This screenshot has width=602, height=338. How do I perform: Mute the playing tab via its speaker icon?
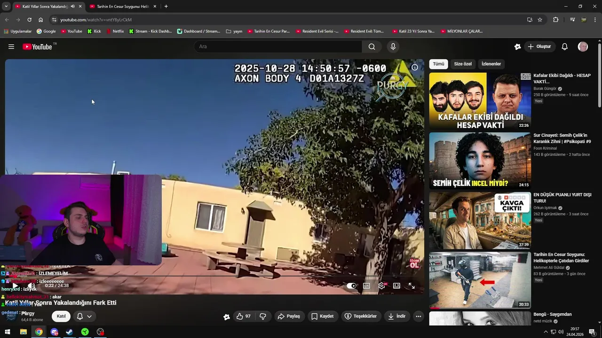(72, 7)
